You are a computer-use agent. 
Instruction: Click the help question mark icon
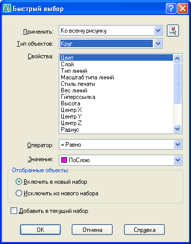[171, 9]
